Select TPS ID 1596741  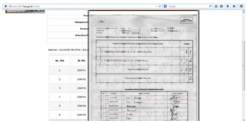81,70
